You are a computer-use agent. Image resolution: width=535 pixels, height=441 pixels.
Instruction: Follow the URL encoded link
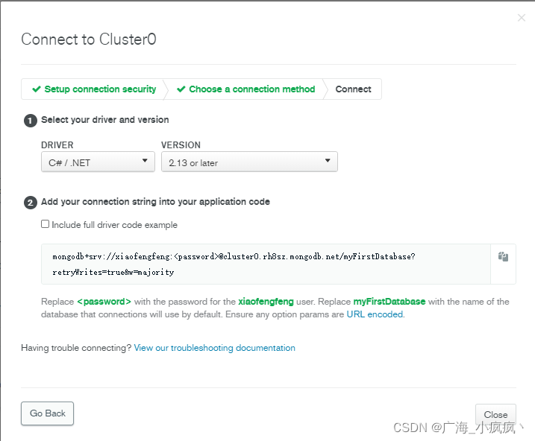(375, 314)
